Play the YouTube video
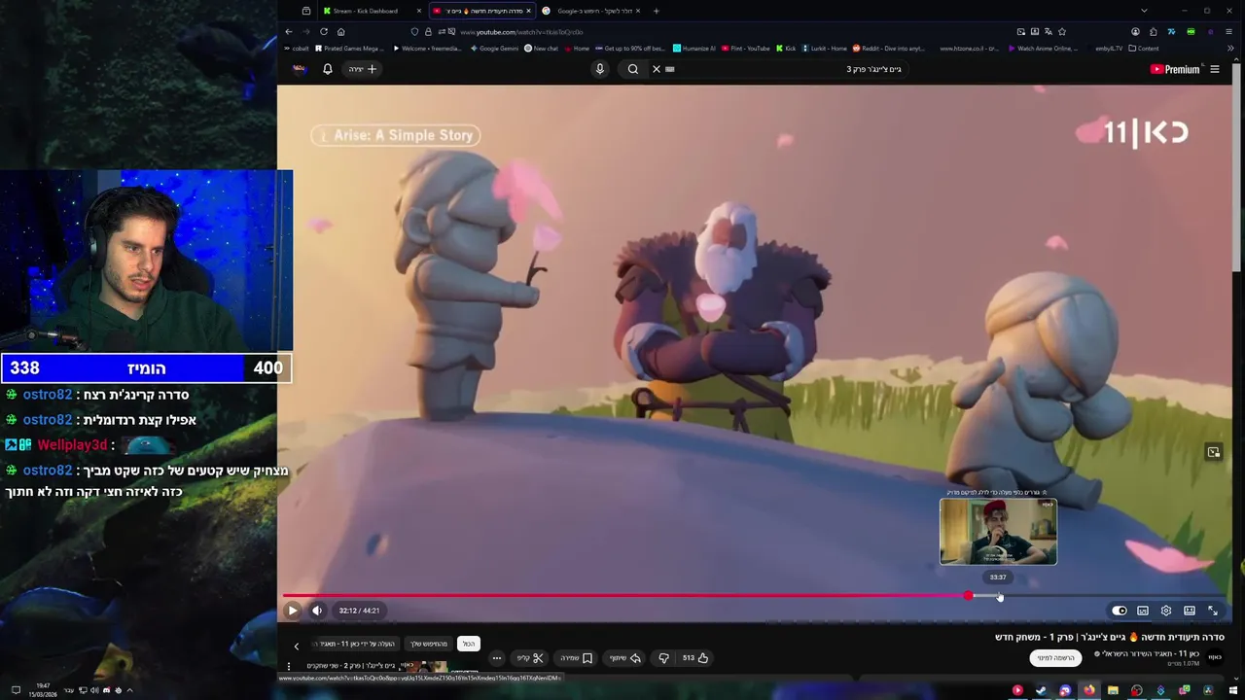Image resolution: width=1245 pixels, height=700 pixels. point(293,611)
